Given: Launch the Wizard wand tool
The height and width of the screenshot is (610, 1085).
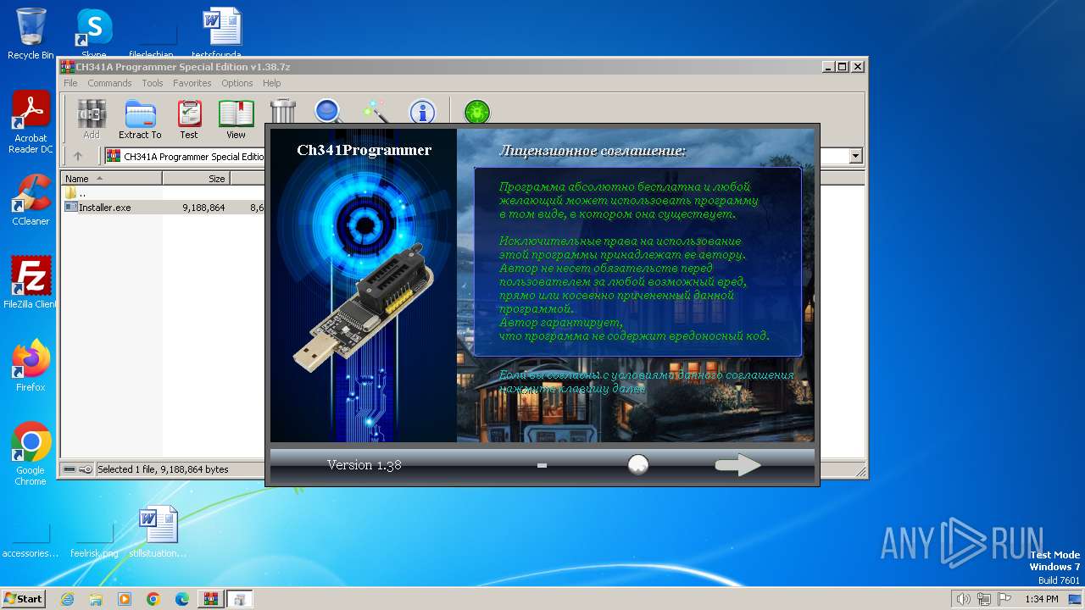Looking at the screenshot, I should pos(374,112).
